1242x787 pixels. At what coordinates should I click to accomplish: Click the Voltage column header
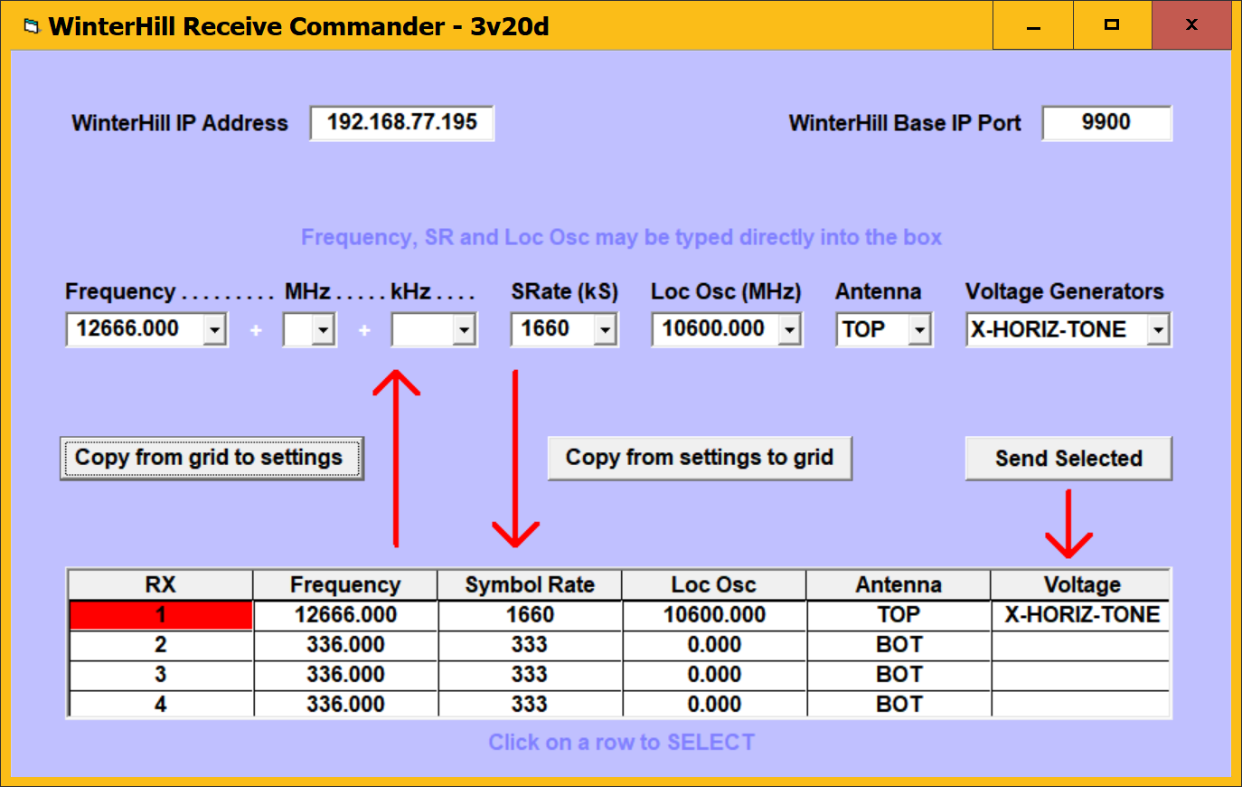[1081, 584]
